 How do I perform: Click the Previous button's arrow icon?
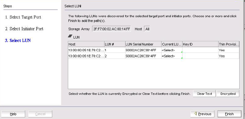click(195, 114)
